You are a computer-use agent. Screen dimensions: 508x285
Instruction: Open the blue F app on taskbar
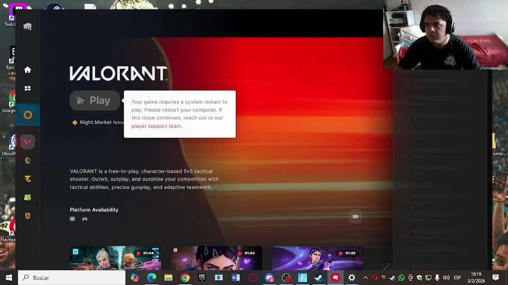(x=302, y=277)
